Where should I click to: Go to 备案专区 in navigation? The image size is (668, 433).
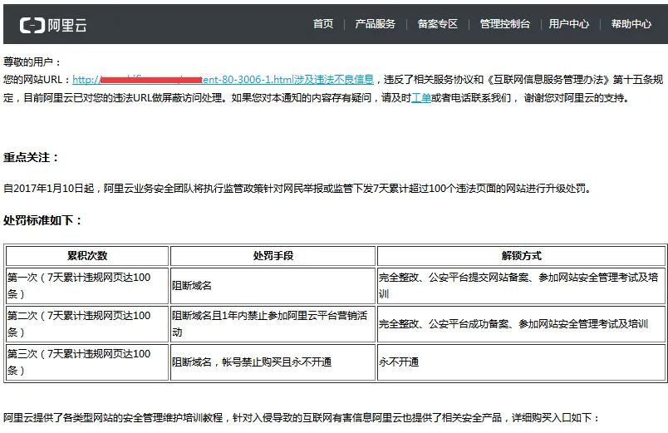point(438,24)
